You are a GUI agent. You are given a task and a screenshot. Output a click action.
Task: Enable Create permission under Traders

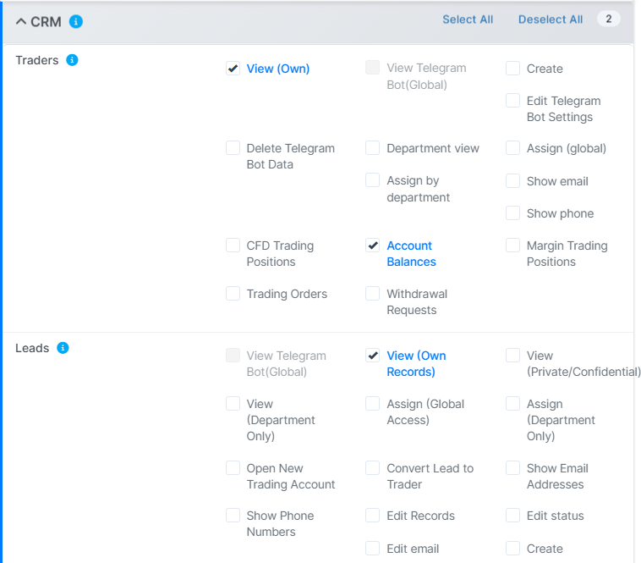point(513,69)
